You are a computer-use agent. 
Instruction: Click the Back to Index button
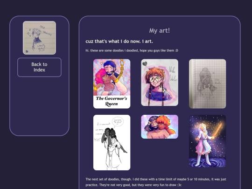(39, 67)
